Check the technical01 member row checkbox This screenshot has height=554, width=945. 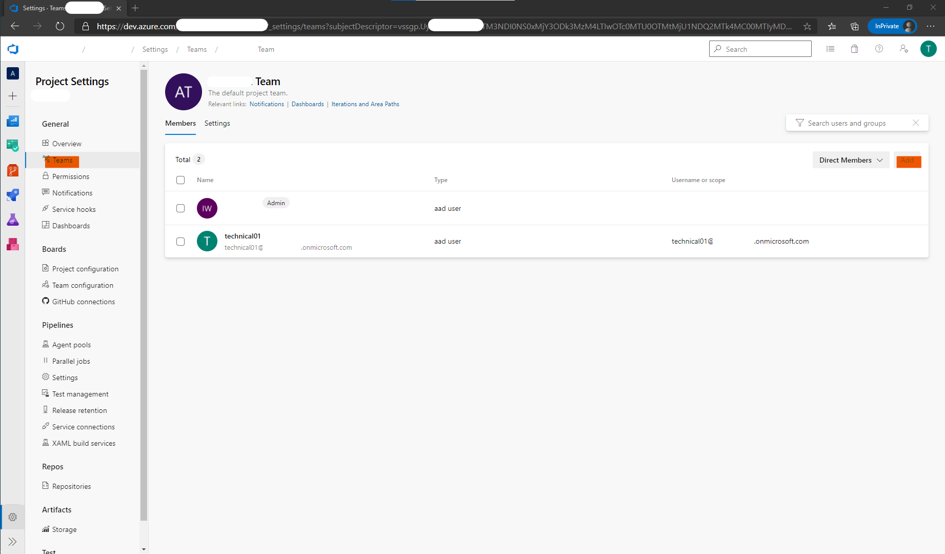click(180, 242)
